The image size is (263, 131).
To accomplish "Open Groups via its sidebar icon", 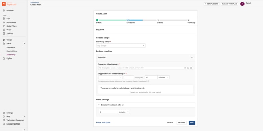I will coord(4,40).
